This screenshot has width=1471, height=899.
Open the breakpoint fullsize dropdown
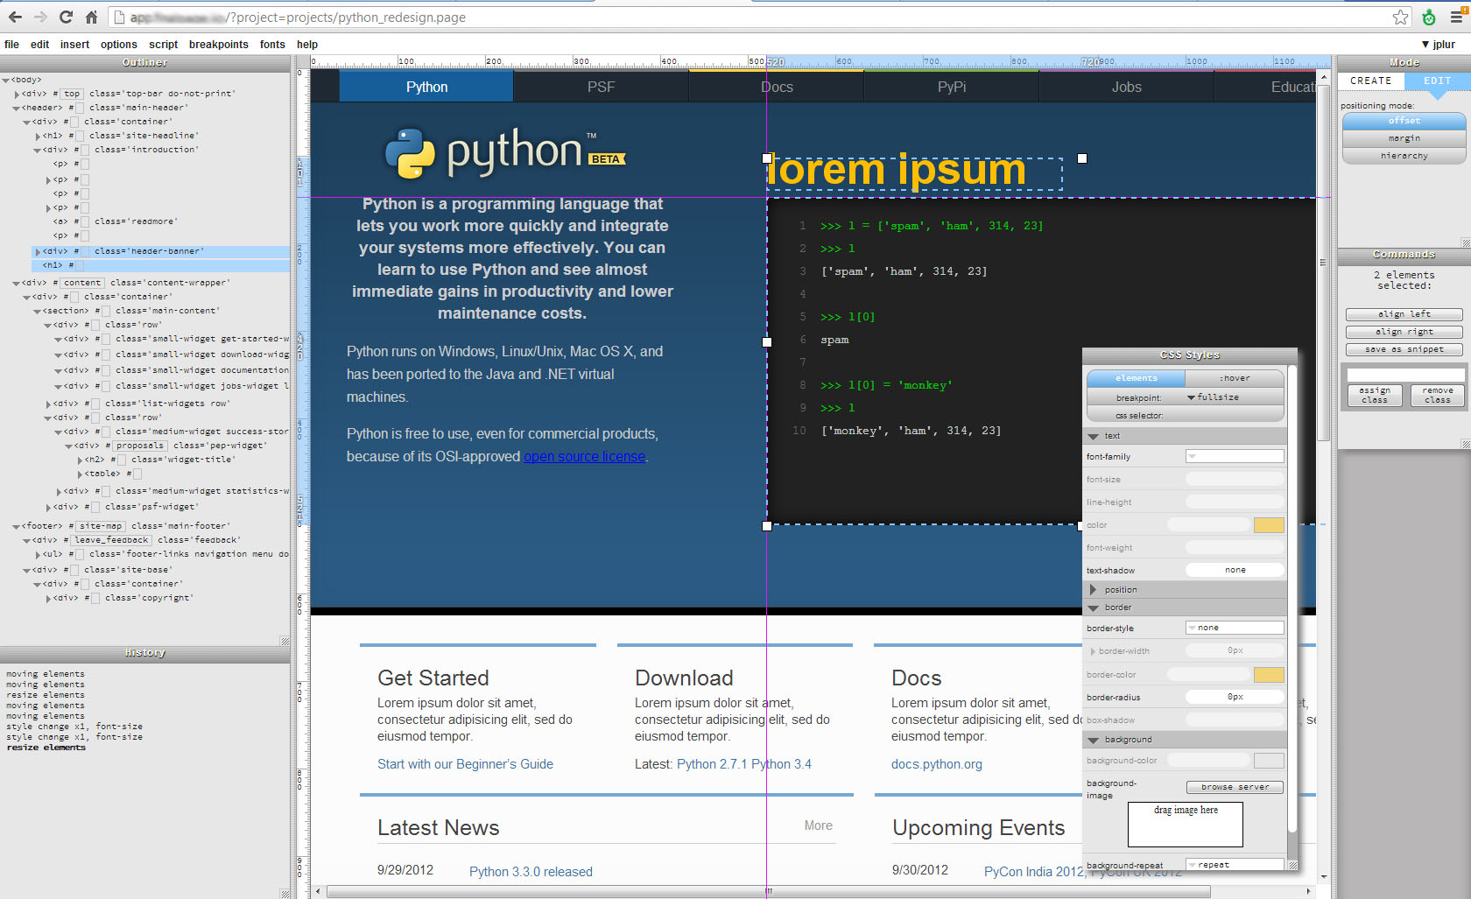point(1213,397)
